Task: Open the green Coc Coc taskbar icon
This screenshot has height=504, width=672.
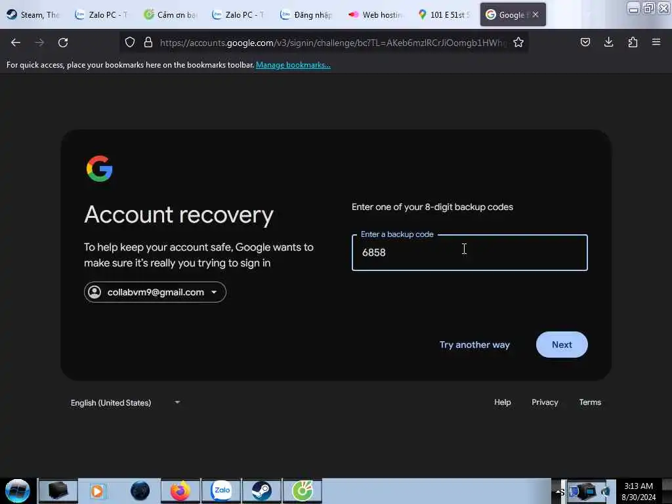Action: pos(302,491)
